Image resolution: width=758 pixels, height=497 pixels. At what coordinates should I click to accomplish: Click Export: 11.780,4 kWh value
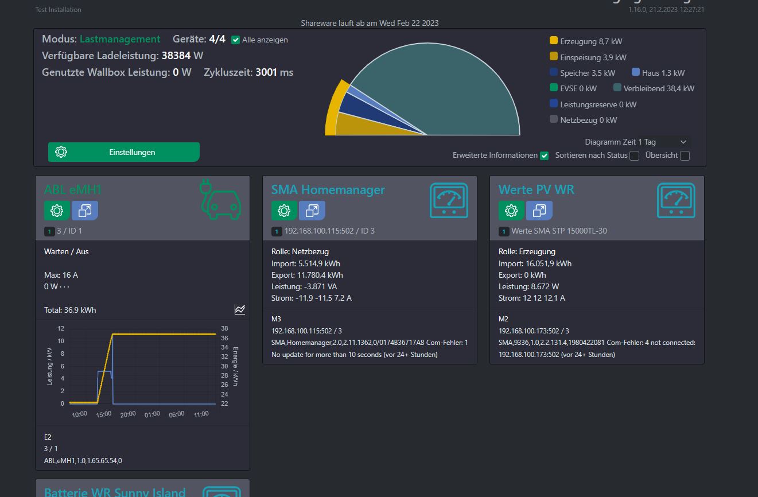(x=307, y=275)
